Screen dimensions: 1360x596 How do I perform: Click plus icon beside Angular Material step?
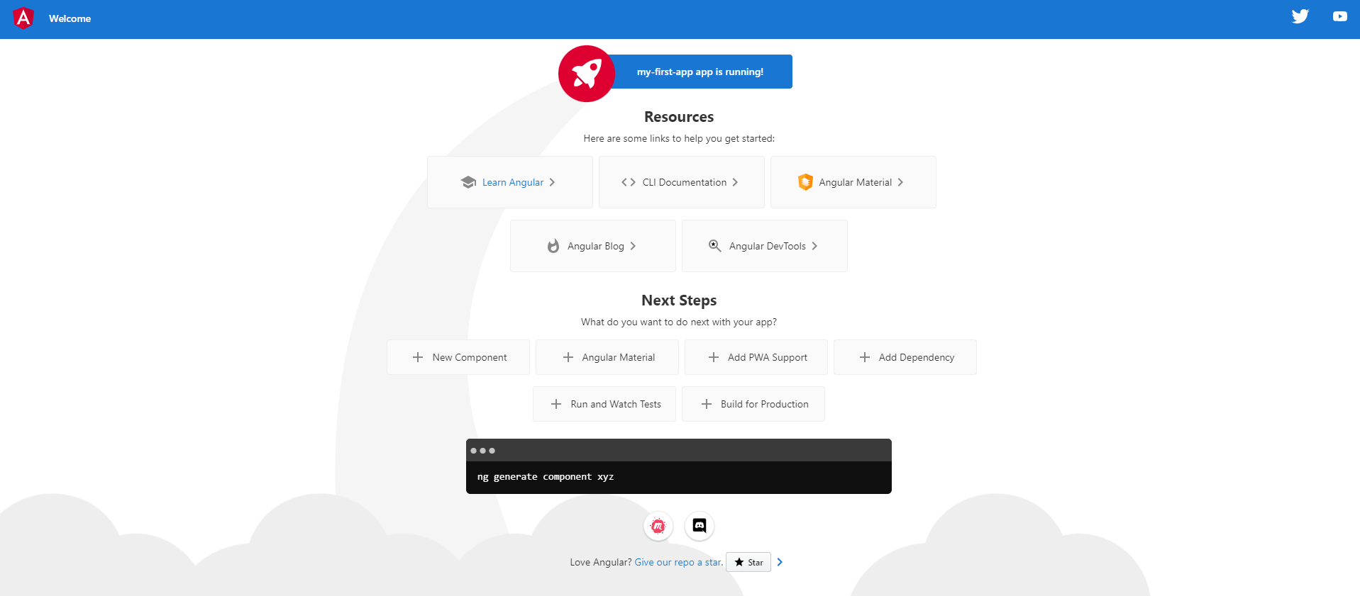pyautogui.click(x=568, y=357)
